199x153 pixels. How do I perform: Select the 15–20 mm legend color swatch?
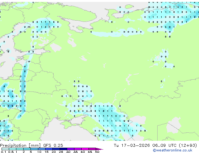49,149
